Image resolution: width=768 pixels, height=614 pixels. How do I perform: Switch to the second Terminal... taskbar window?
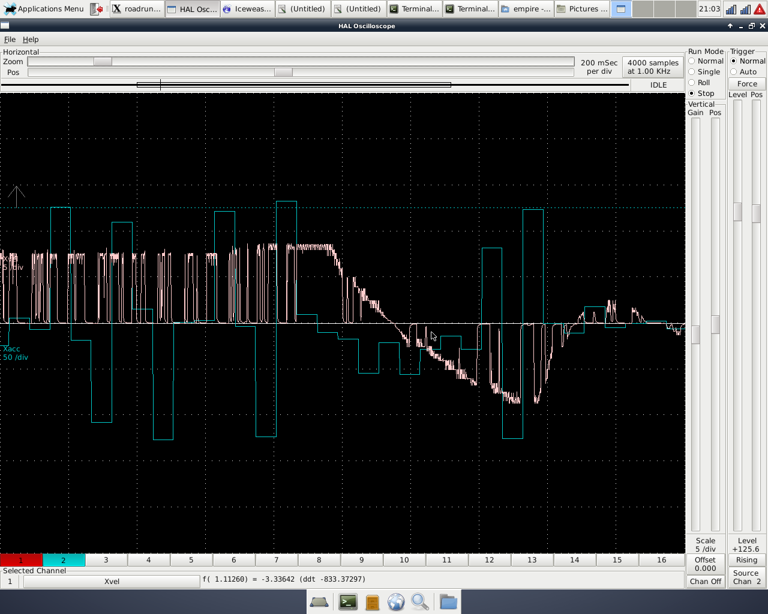tap(470, 9)
